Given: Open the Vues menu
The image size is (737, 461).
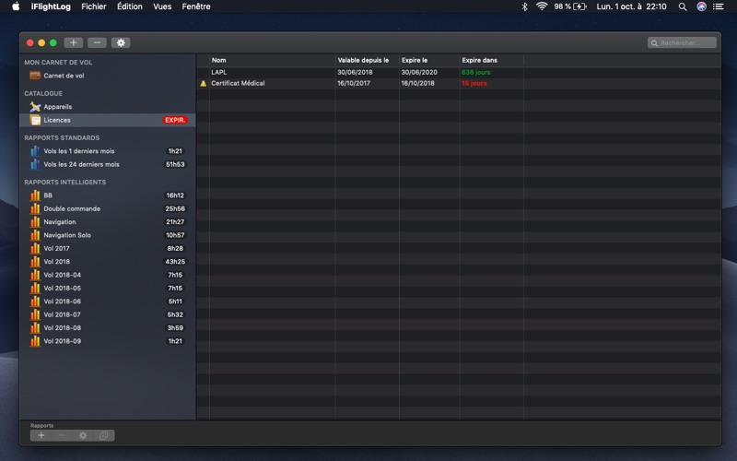Looking at the screenshot, I should pos(162,6).
